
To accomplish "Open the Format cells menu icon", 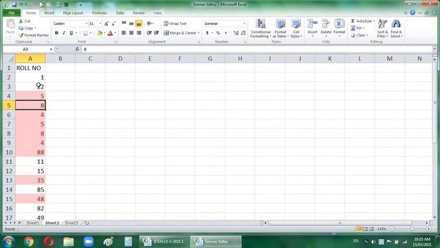I will [x=339, y=23].
